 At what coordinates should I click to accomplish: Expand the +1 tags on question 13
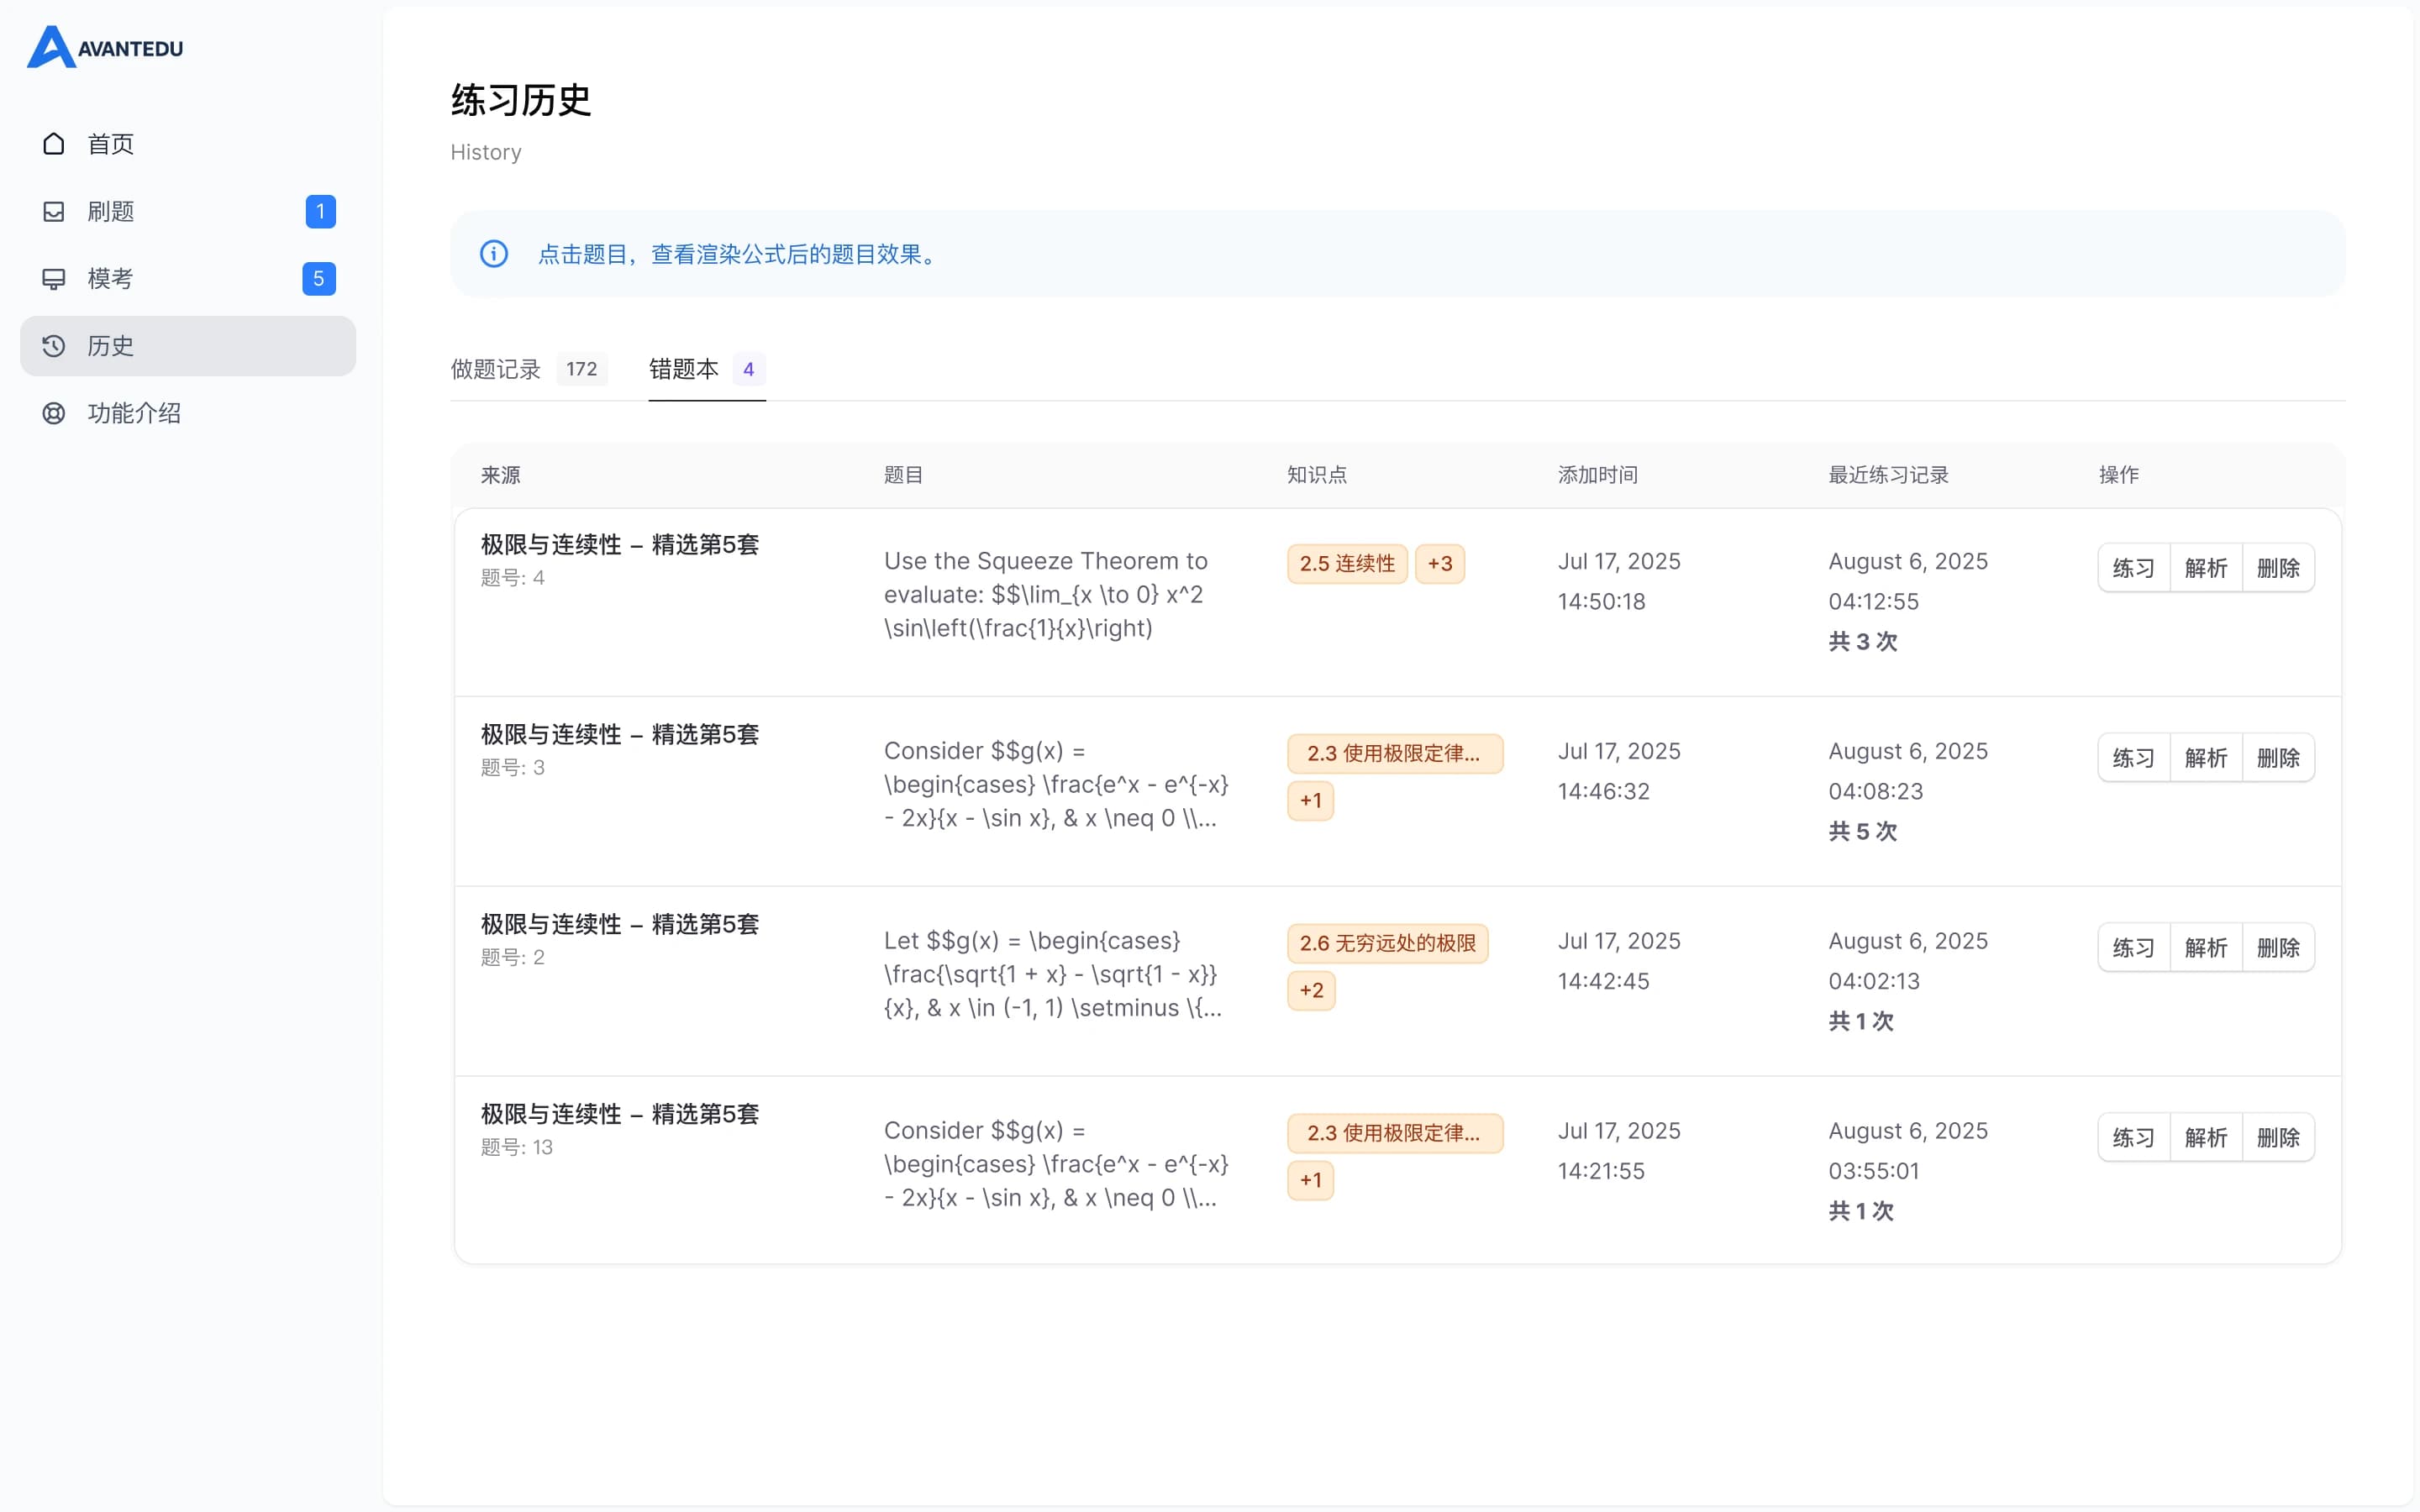coord(1311,1180)
